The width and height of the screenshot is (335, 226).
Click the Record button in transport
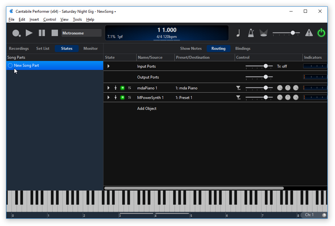pos(16,33)
